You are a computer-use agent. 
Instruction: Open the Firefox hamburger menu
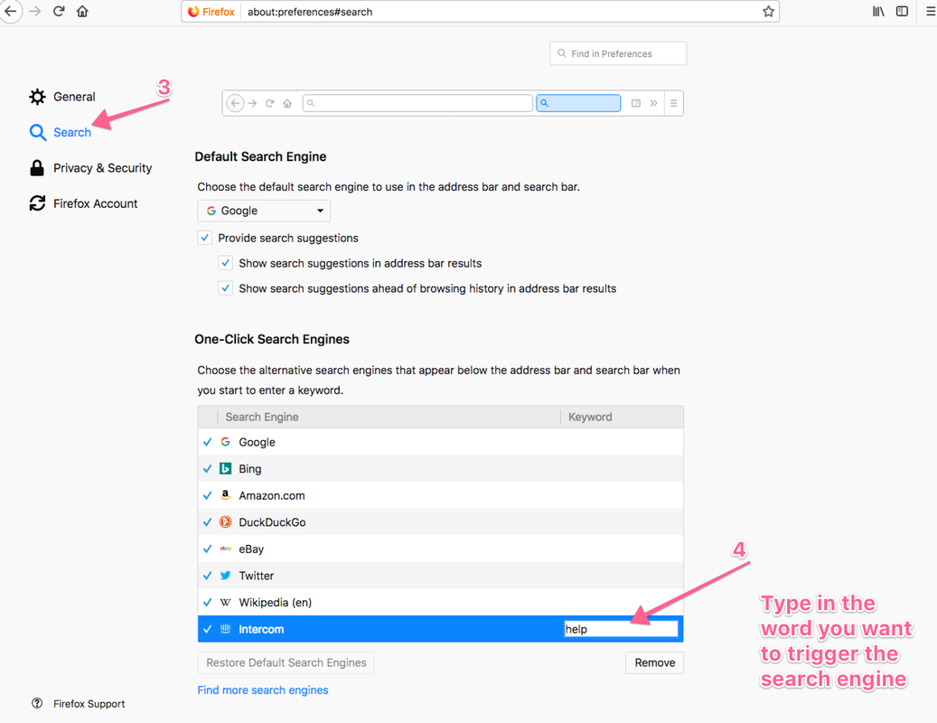[x=931, y=12]
